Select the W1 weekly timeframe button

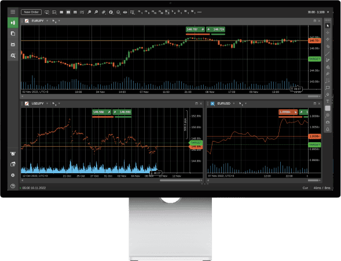pos(186,12)
